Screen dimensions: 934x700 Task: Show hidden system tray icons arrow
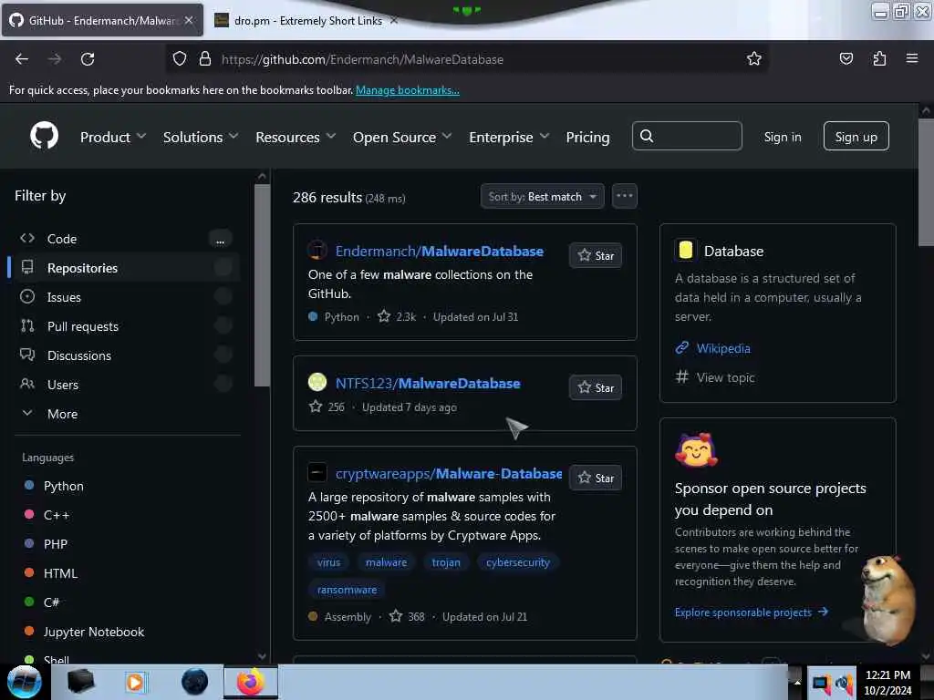pos(797,683)
